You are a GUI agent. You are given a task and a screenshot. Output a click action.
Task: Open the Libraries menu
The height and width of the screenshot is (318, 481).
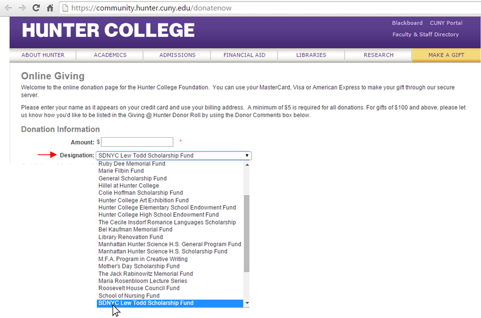click(x=311, y=55)
